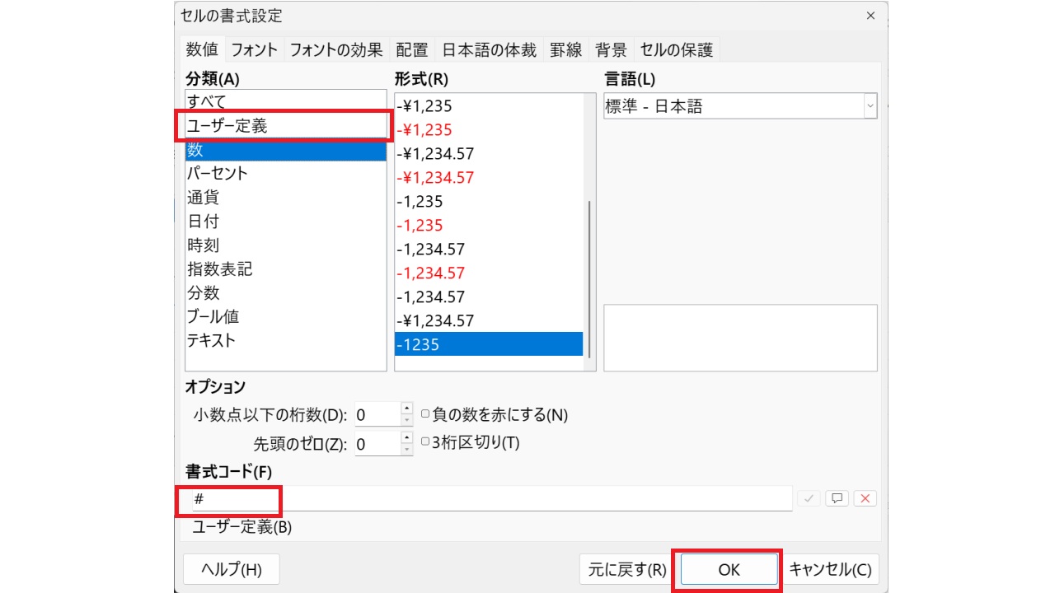This screenshot has height=593, width=1055.
Task: Choose the red -¥1,234.57 format
Action: [435, 177]
